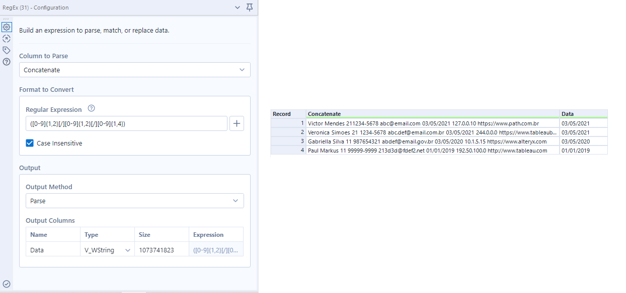Select the Paul Markus row text
Screen dimensions: 626x293
coord(427,151)
